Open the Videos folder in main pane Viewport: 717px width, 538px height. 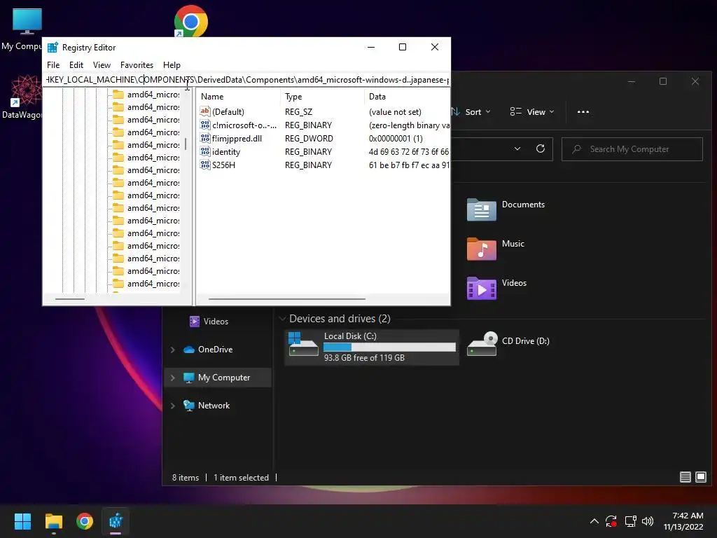[x=497, y=288]
